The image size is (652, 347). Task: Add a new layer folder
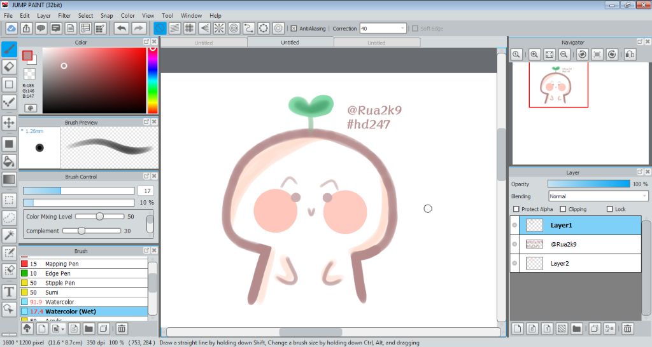pos(576,329)
